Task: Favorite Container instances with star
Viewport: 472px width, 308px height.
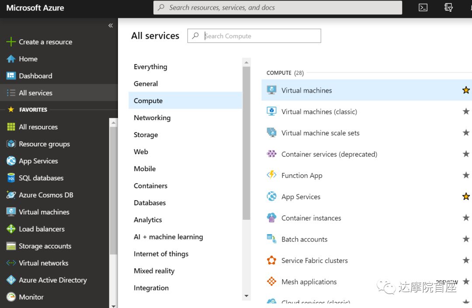Action: click(x=466, y=218)
